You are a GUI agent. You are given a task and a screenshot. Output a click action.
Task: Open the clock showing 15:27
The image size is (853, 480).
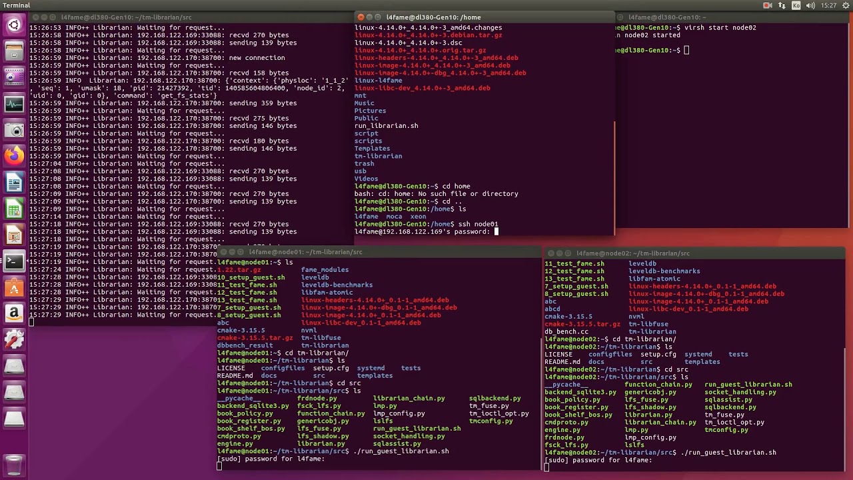[828, 5]
